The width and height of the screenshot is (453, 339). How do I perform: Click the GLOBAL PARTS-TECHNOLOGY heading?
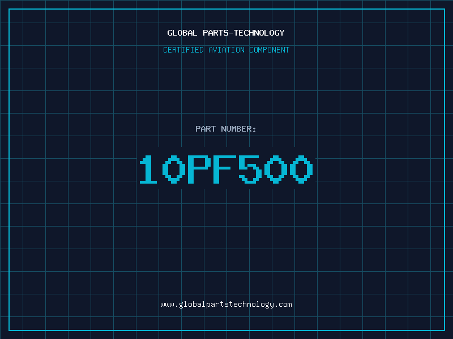pyautogui.click(x=226, y=33)
